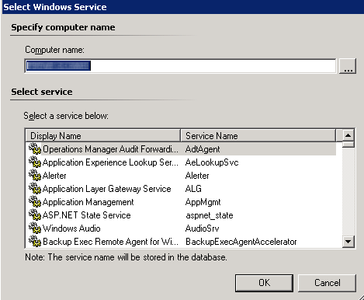Select the AeLookupSvc service name entry
This screenshot has width=364, height=300.
(212, 162)
